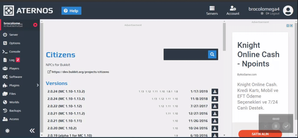Click the Aternos logo icon

tap(9, 11)
